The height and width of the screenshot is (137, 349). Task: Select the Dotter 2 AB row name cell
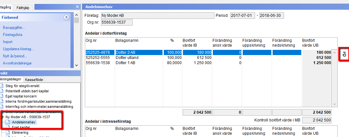139,52
